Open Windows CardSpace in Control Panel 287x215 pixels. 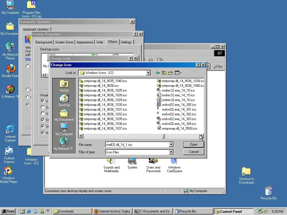click(x=174, y=166)
